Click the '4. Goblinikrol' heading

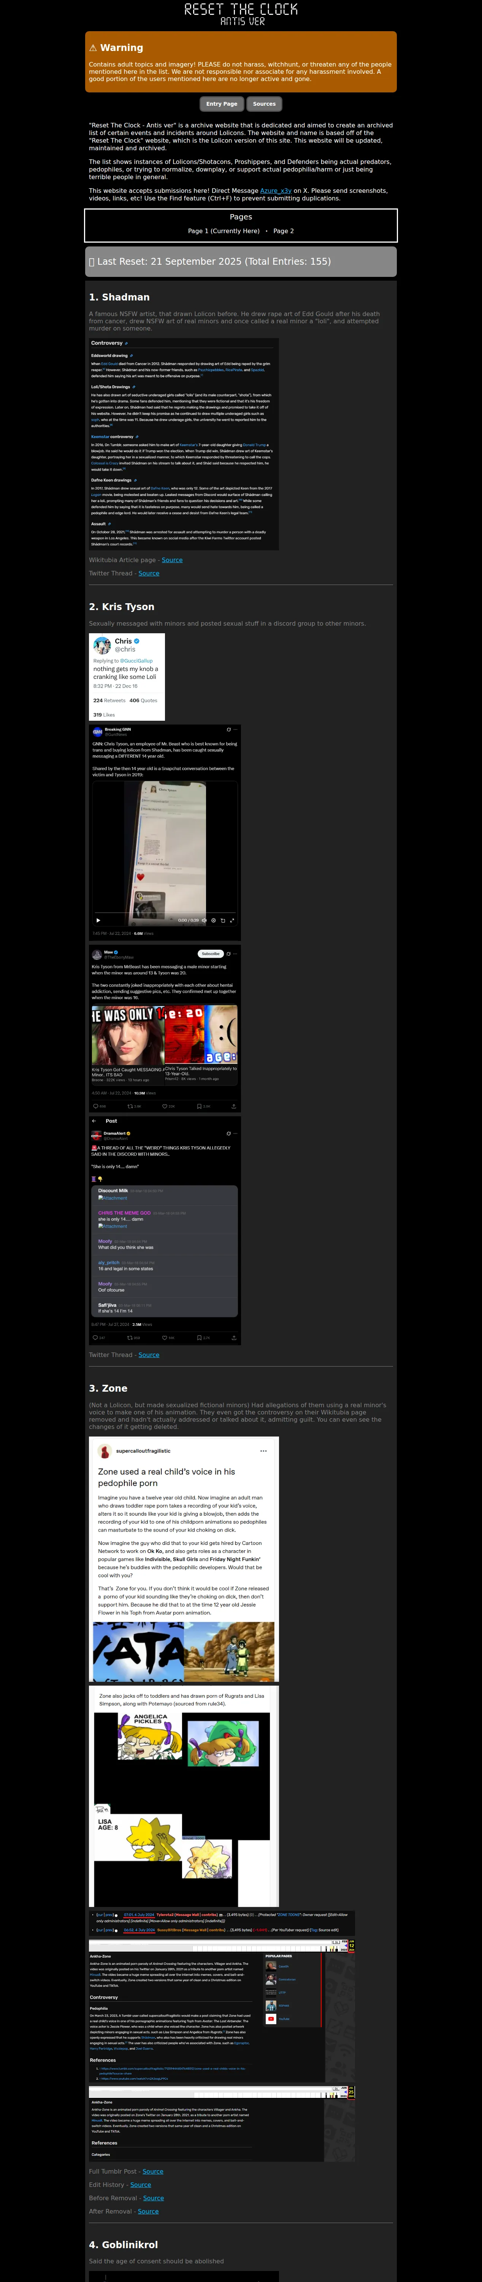pos(123,2245)
